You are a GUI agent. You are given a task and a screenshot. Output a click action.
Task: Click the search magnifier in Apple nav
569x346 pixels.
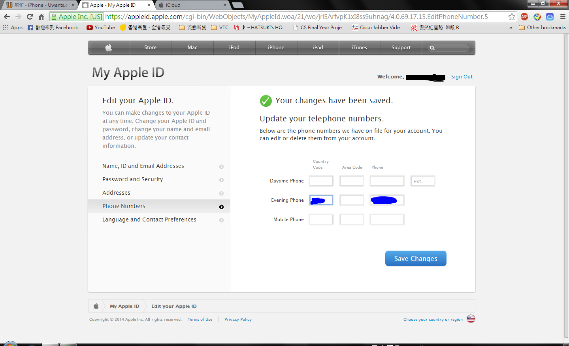point(432,48)
